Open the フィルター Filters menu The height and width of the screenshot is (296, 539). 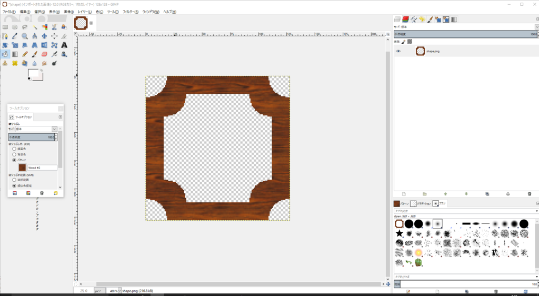[131, 12]
